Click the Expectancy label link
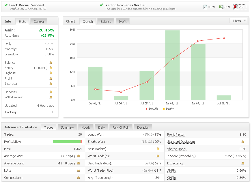252x182 pixels. point(176,163)
